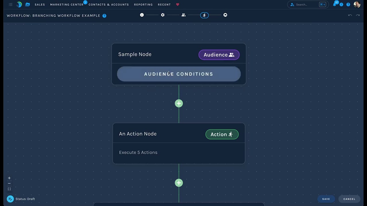This screenshot has height=206, width=367.
Task: Open the user profile avatar
Action: pos(357,5)
